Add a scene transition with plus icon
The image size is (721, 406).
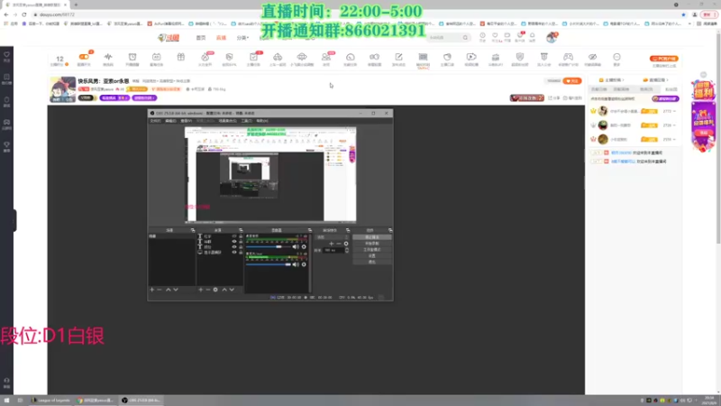click(331, 244)
